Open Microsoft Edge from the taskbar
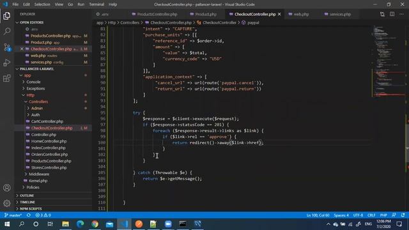 [81, 224]
